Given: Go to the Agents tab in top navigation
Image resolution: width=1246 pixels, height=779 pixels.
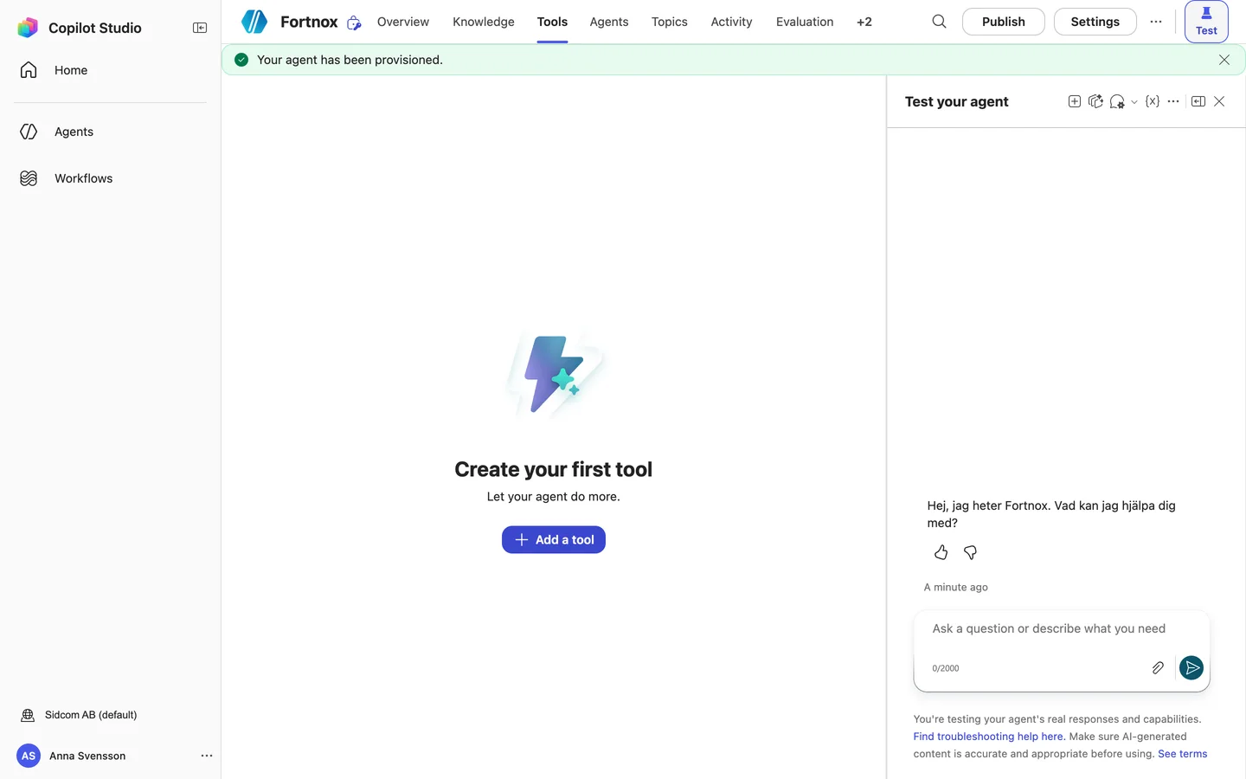Looking at the screenshot, I should click(x=609, y=22).
